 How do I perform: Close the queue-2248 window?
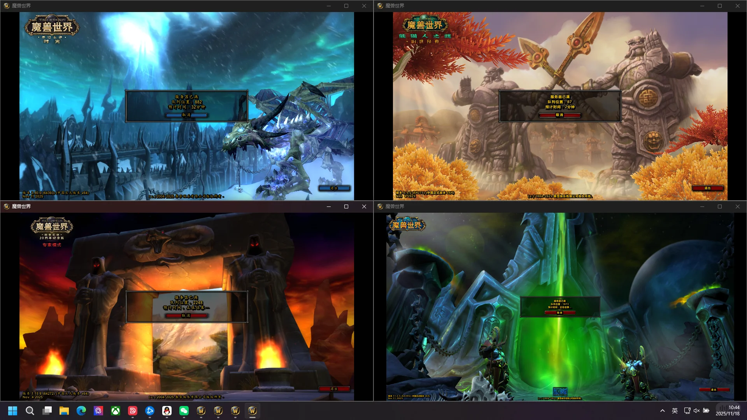click(x=364, y=206)
